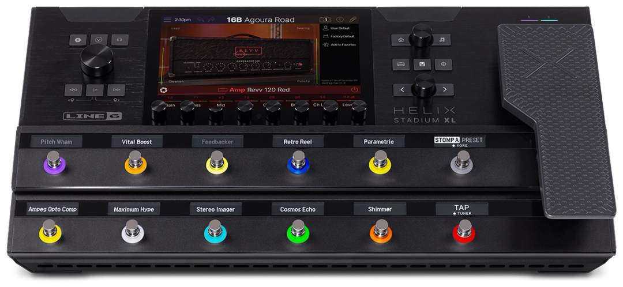Toggle the Pitch Wham footswitch

[x=54, y=163]
